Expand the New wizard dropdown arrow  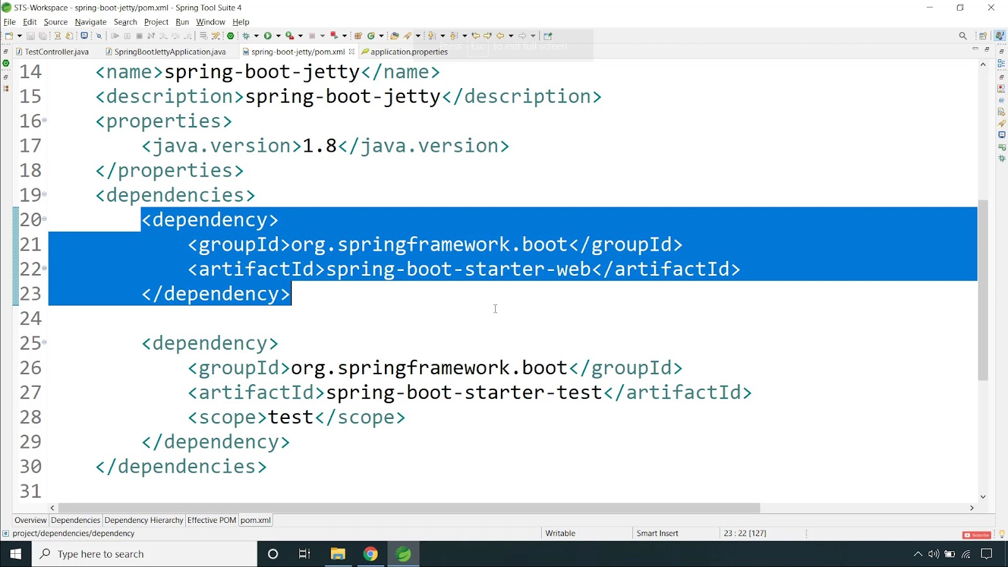point(19,36)
